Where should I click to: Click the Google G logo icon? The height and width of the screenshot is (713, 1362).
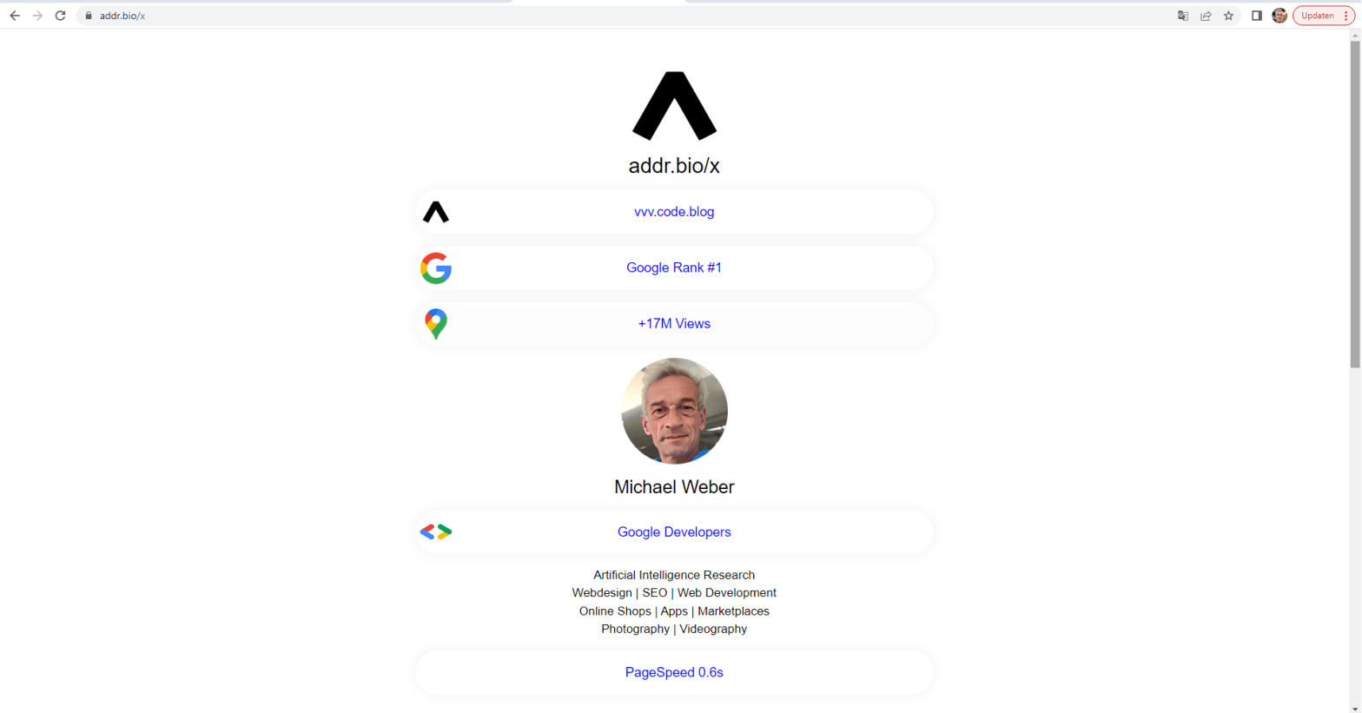tap(436, 268)
